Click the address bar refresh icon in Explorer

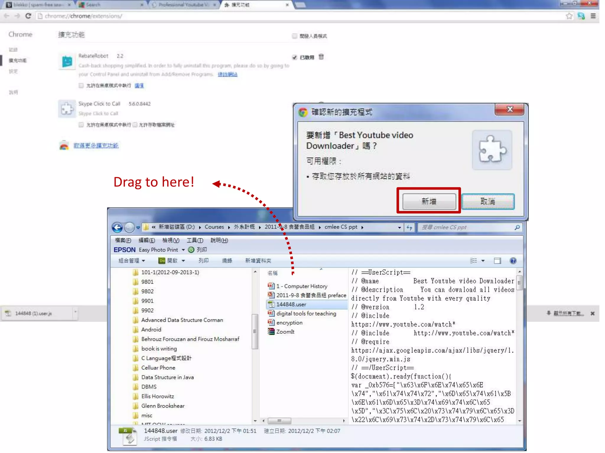coord(409,227)
